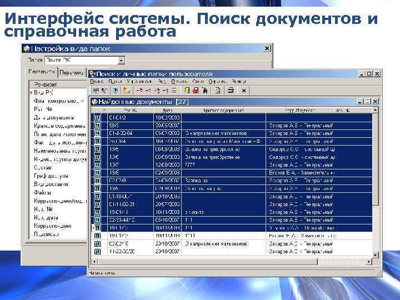The height and width of the screenshot is (300, 400).
Task: Click the vertical scrollbar down arrow in results
Action: point(375,255)
